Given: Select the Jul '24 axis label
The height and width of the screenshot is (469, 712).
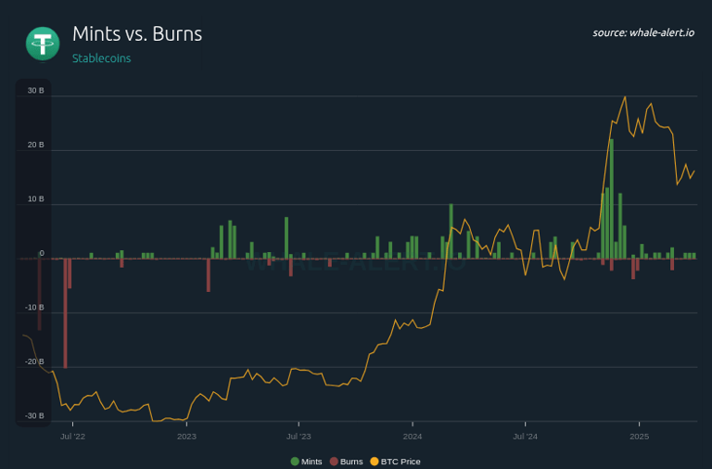Looking at the screenshot, I should click(x=526, y=437).
